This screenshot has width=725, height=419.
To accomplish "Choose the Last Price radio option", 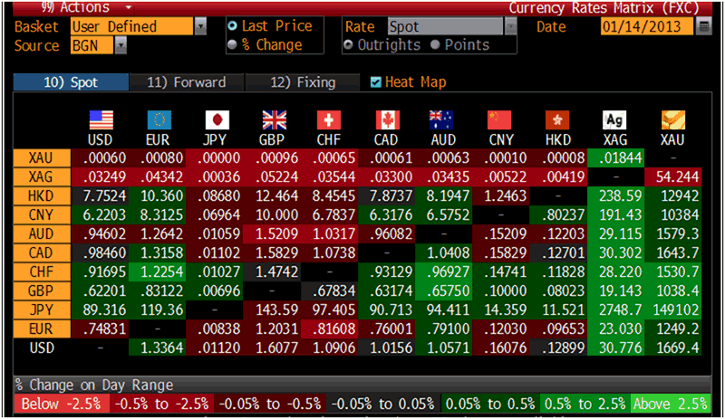I will [x=233, y=27].
